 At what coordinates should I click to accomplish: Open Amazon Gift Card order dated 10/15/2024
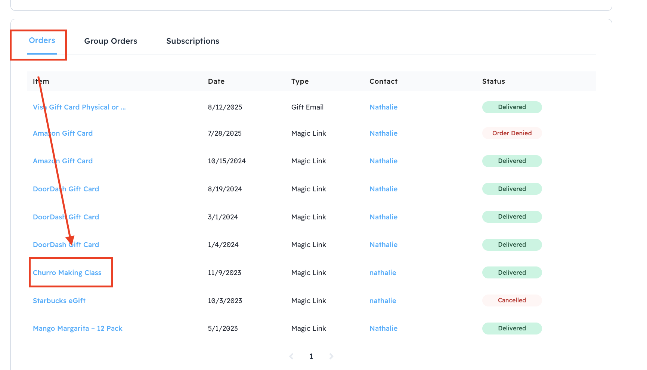pyautogui.click(x=63, y=161)
